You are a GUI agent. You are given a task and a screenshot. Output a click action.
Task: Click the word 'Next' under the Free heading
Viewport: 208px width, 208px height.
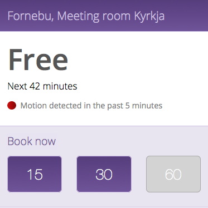click(x=17, y=86)
